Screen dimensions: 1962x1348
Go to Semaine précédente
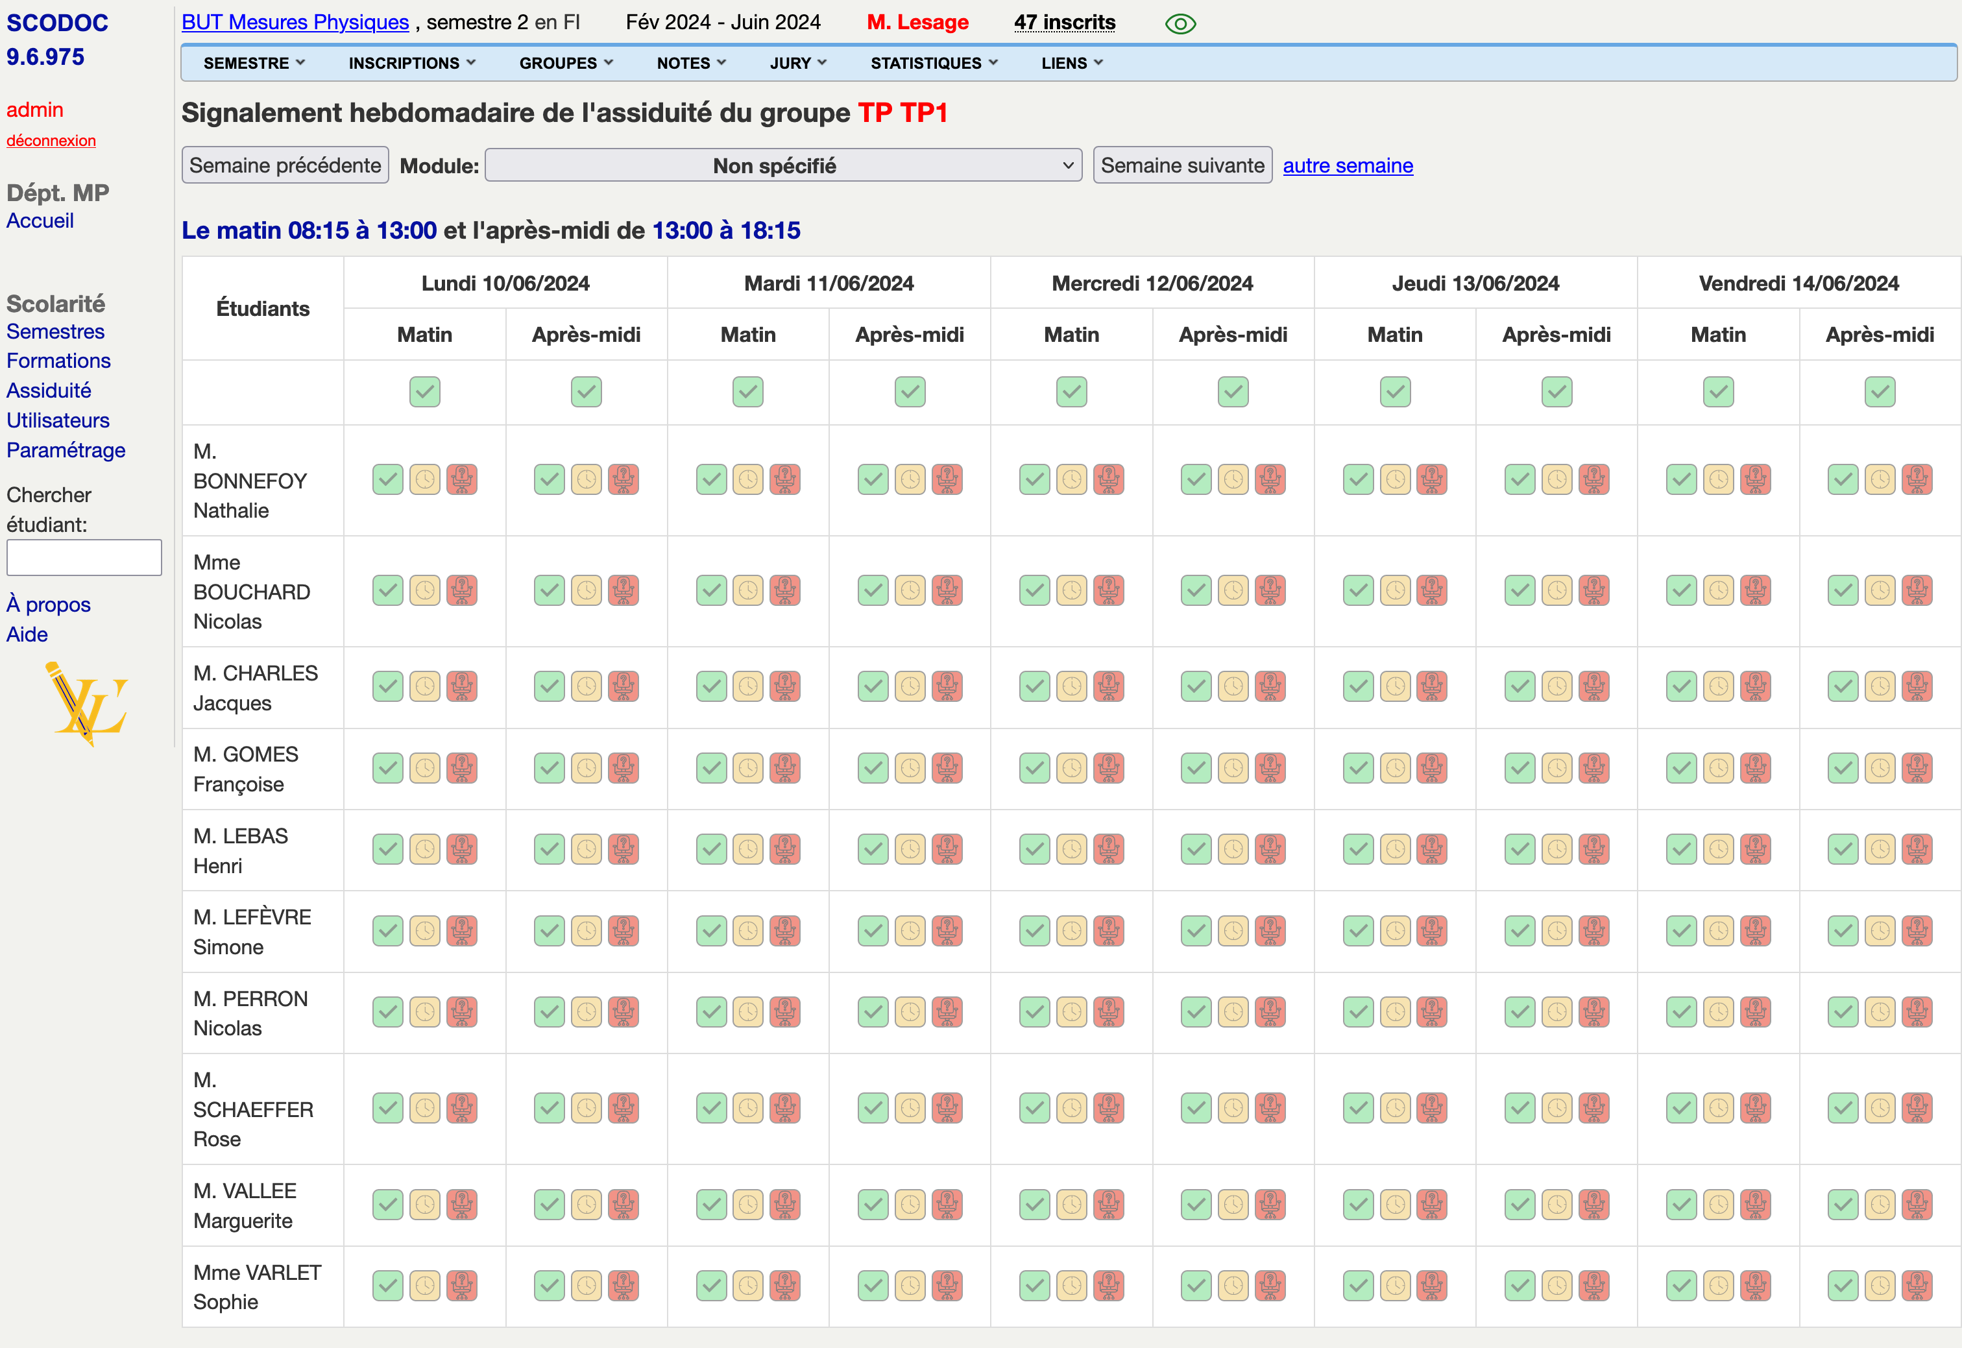[x=285, y=165]
